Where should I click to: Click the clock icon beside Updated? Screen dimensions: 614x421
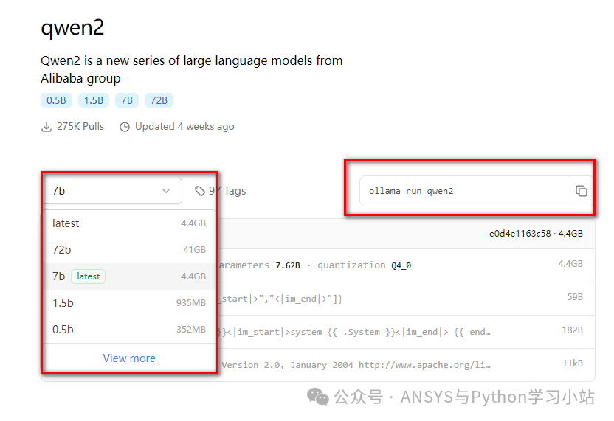[x=125, y=127]
